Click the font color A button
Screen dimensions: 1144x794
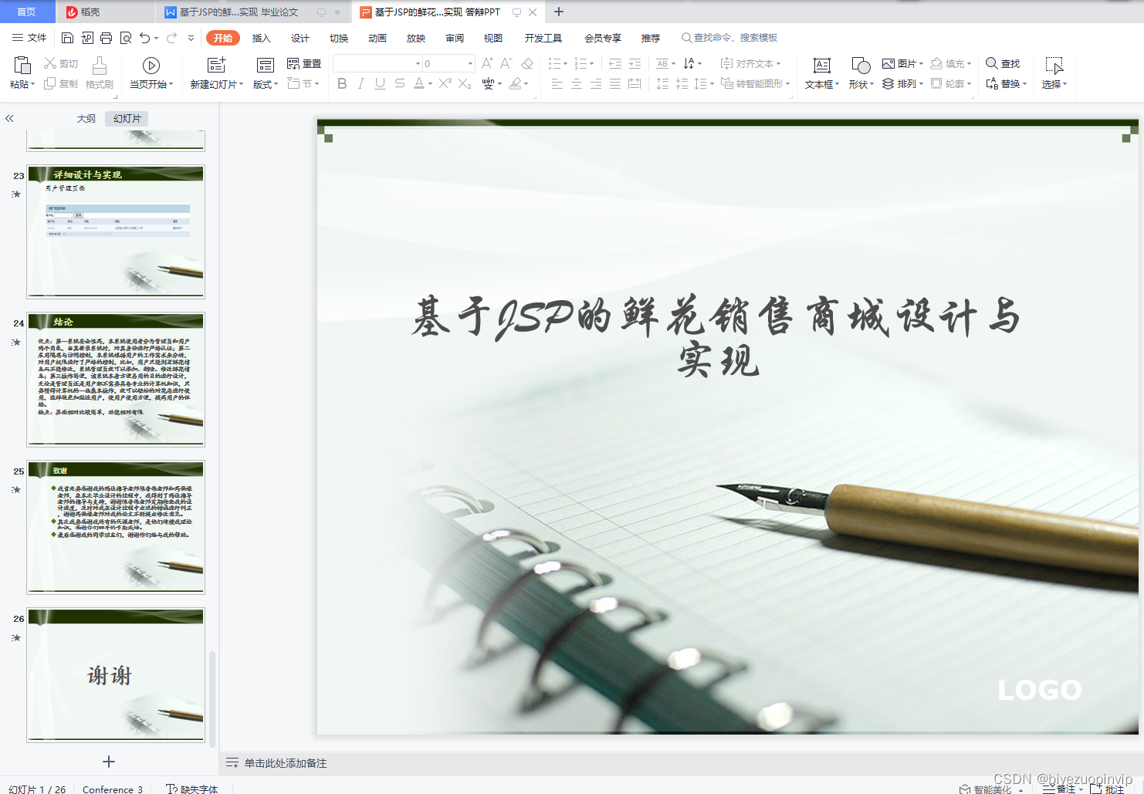coord(418,83)
